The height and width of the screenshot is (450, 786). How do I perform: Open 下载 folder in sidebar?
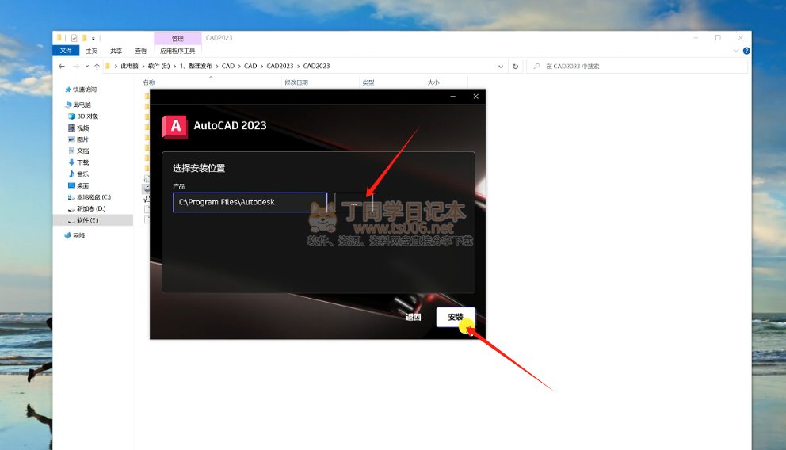point(79,162)
